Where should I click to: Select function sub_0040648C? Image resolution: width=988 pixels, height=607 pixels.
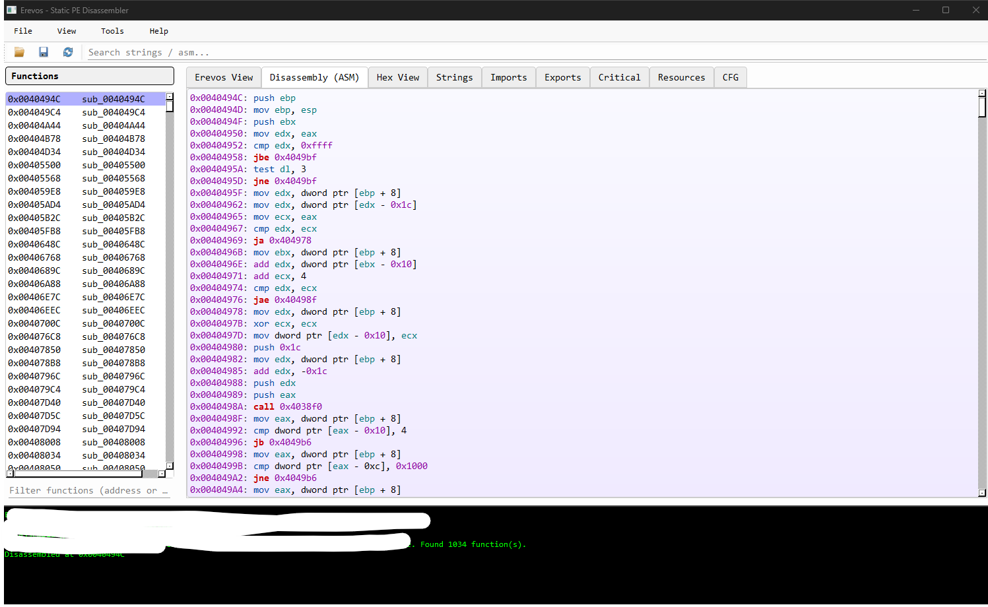(x=86, y=244)
